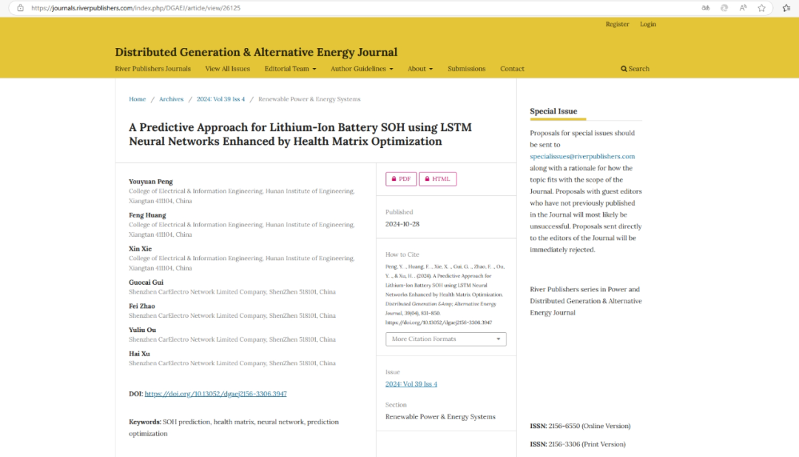Click the article title heading
799x457 pixels.
pos(300,134)
